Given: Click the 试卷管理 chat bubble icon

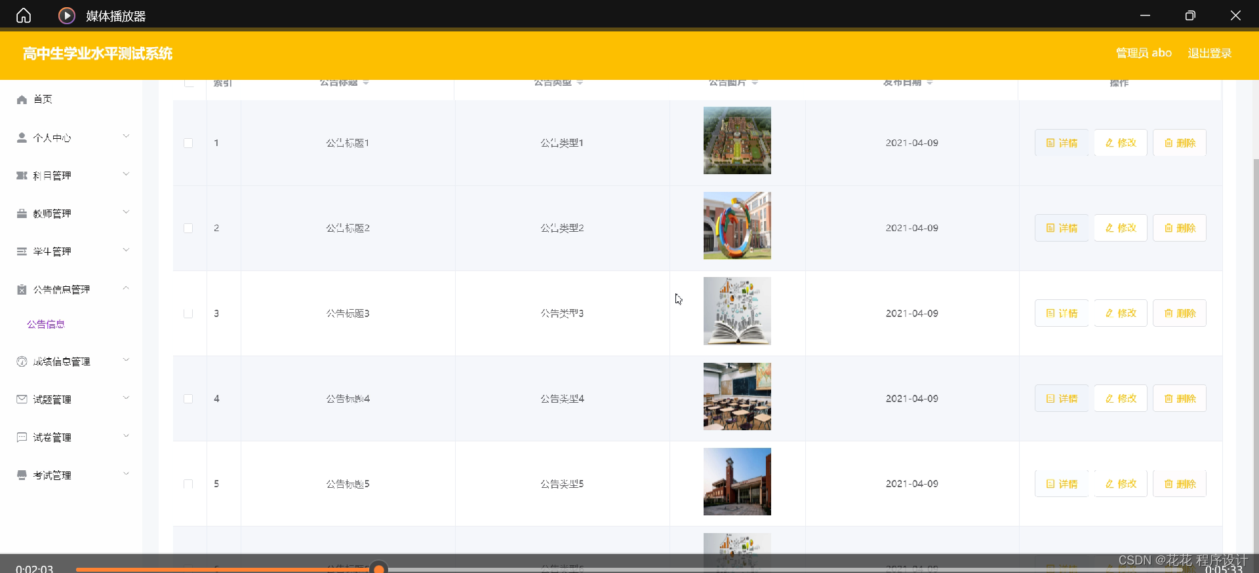Looking at the screenshot, I should (x=22, y=437).
